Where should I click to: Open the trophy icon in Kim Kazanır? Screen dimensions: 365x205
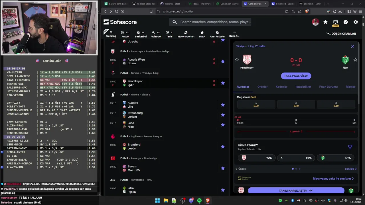[350, 147]
